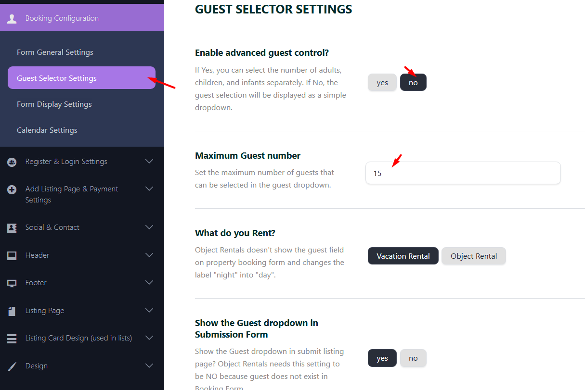
Task: Click the Header section monitor icon
Action: tap(12, 256)
